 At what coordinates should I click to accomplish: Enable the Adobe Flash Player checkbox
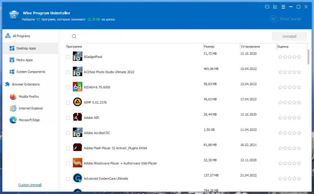click(68, 148)
